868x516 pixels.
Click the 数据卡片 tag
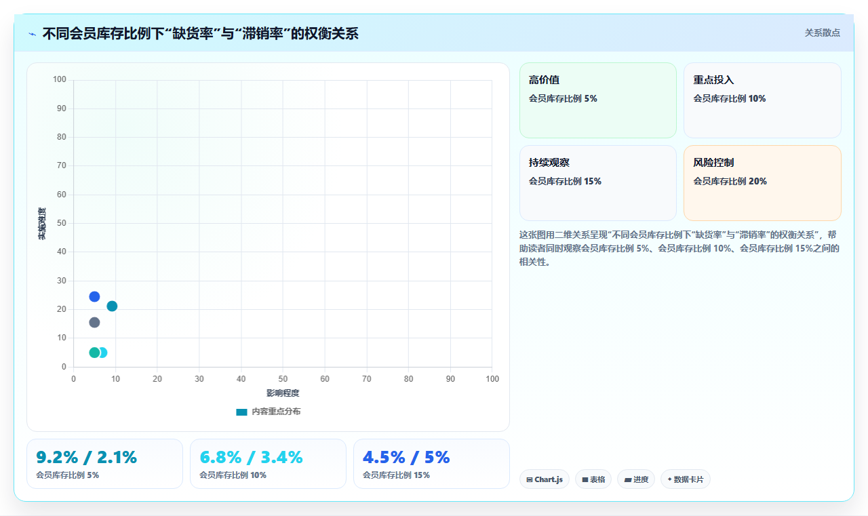click(686, 479)
